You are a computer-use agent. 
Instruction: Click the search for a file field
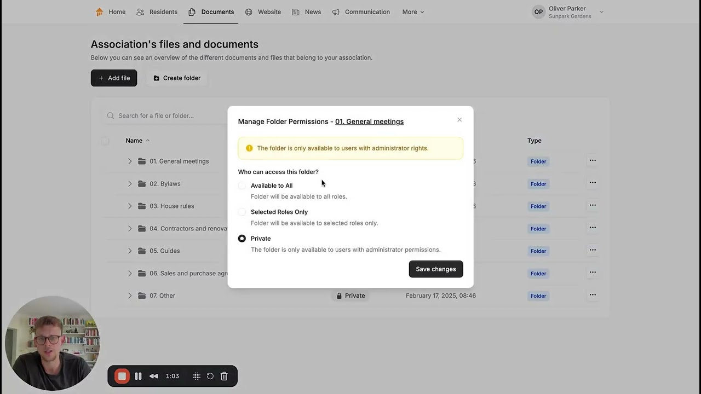[x=164, y=115]
